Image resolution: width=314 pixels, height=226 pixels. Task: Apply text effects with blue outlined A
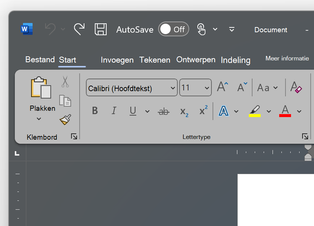[224, 111]
